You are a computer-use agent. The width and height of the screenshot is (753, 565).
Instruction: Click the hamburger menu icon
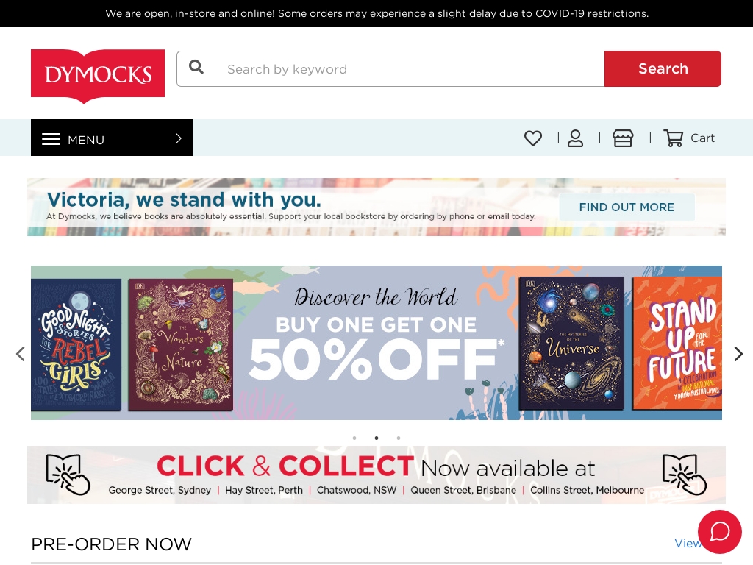pyautogui.click(x=51, y=139)
